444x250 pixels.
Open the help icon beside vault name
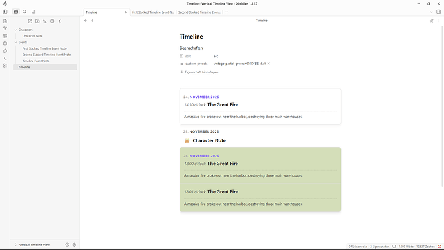click(67, 245)
